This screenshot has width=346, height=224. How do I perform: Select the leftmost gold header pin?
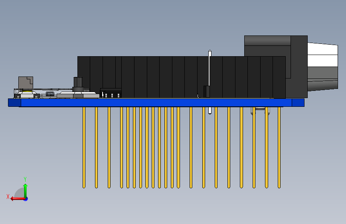point(84,147)
